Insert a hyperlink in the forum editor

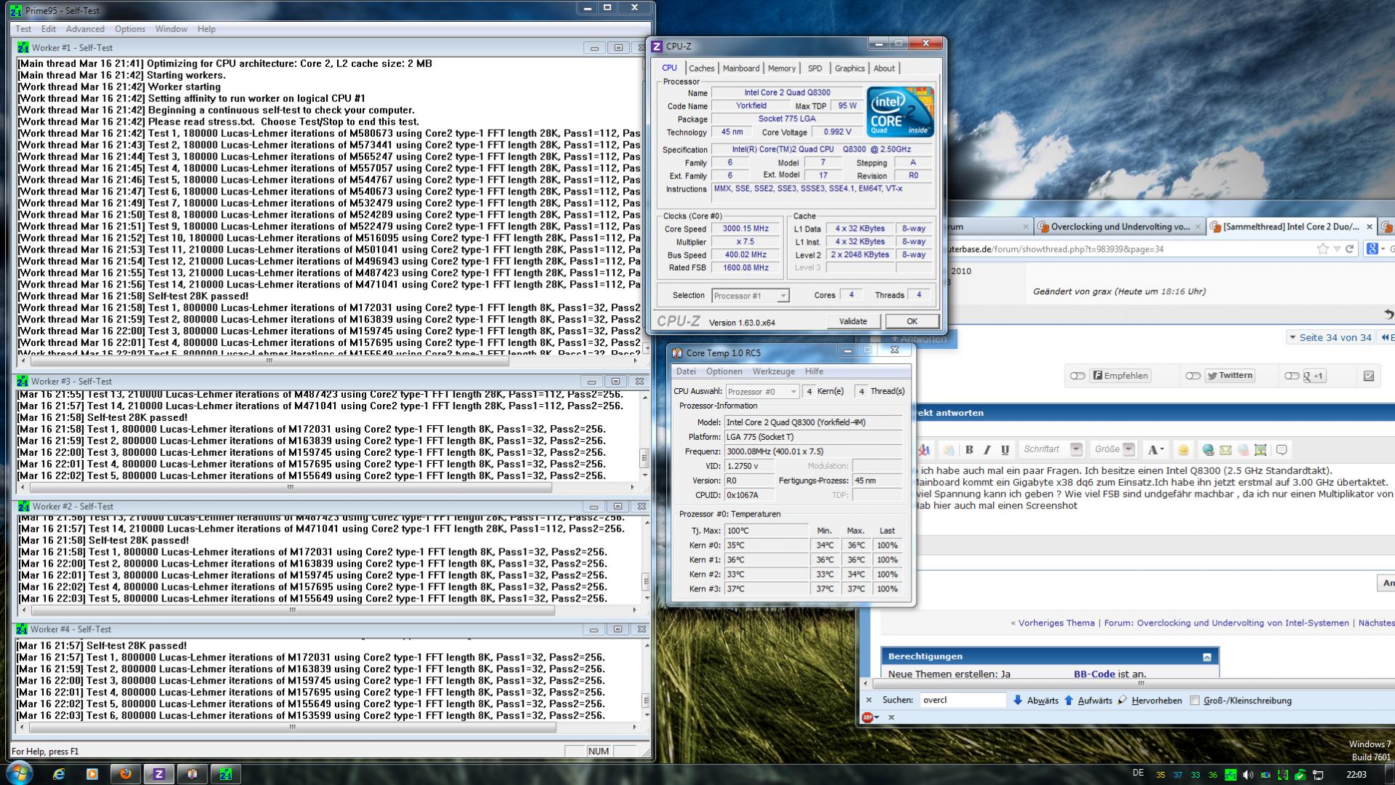tap(1208, 450)
